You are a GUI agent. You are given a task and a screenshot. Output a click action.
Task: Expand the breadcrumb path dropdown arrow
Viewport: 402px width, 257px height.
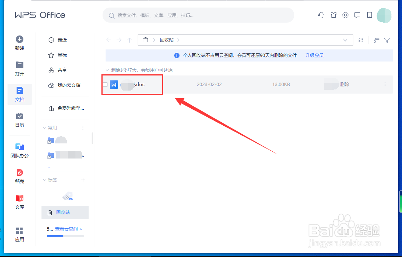point(345,40)
